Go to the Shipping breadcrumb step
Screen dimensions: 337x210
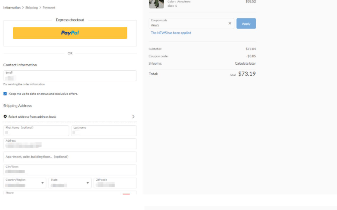coord(32,8)
